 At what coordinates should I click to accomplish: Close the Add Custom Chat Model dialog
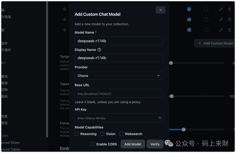coord(161,10)
